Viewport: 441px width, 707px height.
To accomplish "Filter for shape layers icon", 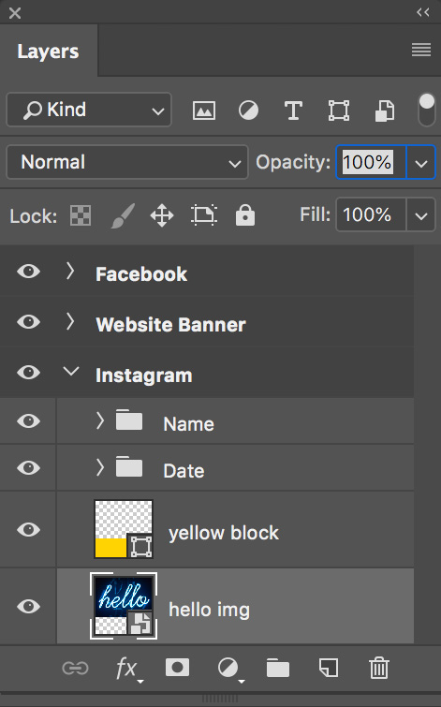I will coord(339,110).
